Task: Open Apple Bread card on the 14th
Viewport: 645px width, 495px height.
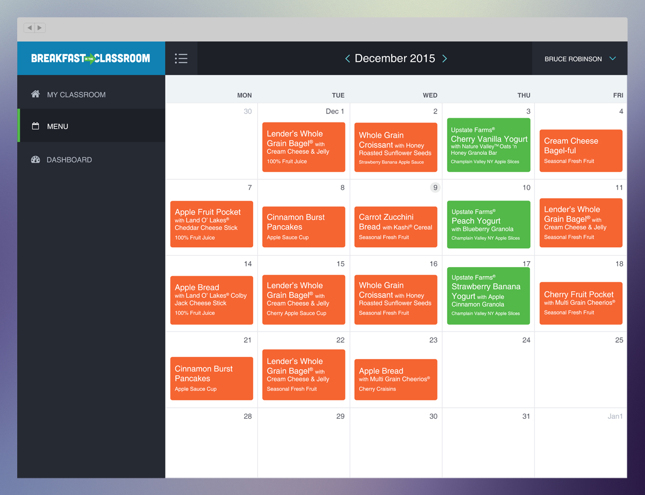Action: click(212, 300)
